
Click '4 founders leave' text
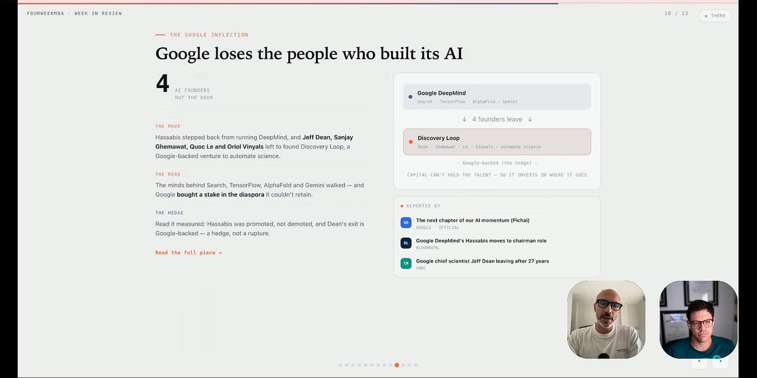click(x=497, y=119)
